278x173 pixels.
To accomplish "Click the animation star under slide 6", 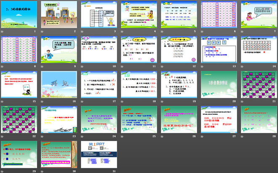I will click(202, 32).
